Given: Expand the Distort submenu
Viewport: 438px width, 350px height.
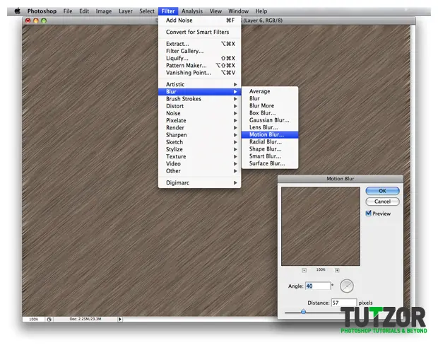Looking at the screenshot, I should (x=199, y=106).
